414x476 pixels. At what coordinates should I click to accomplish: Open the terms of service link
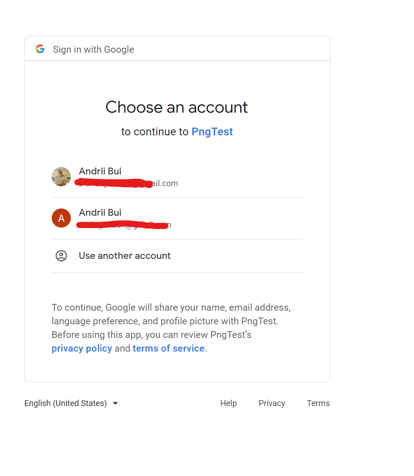(168, 348)
